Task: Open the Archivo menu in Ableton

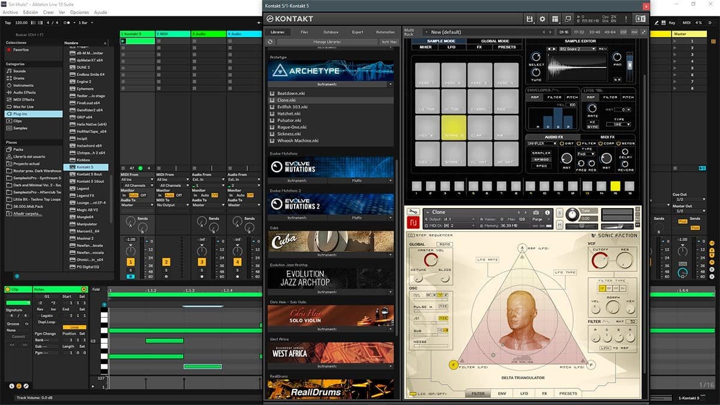Action: pos(10,12)
